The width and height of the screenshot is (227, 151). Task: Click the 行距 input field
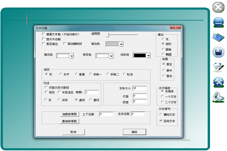140,96
